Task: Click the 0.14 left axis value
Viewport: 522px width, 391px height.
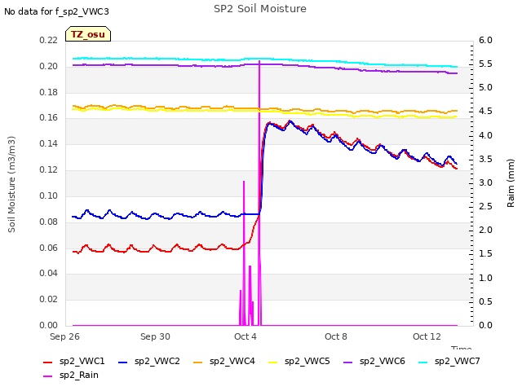Action: coord(48,143)
